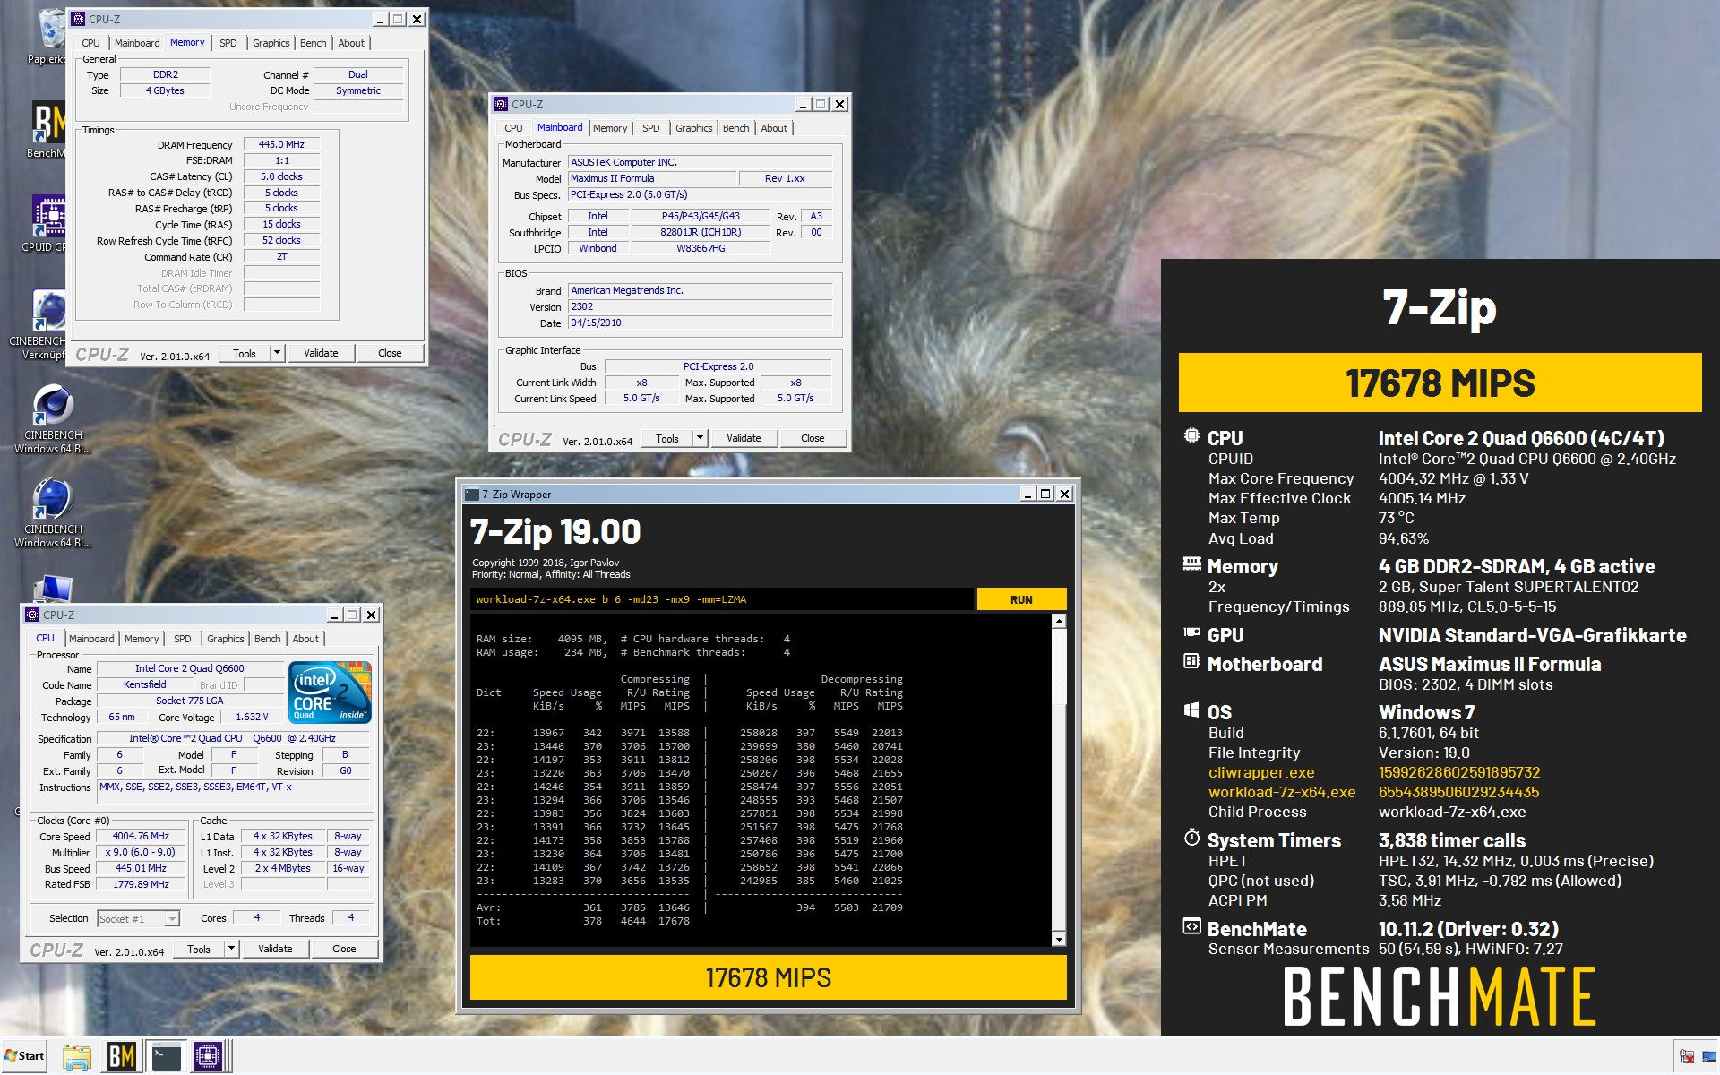Open About tab in Memory CPU-Z window
Image resolution: width=1720 pixels, height=1075 pixels.
click(x=351, y=43)
